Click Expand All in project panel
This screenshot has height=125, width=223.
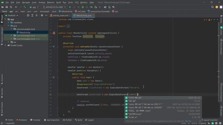[32, 15]
